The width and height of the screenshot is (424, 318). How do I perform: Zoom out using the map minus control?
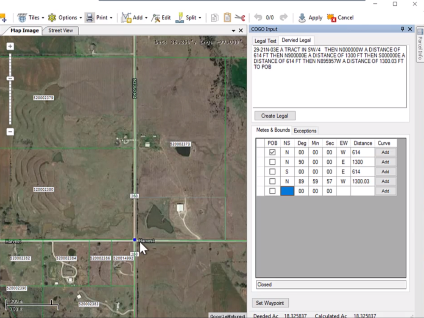click(10, 132)
